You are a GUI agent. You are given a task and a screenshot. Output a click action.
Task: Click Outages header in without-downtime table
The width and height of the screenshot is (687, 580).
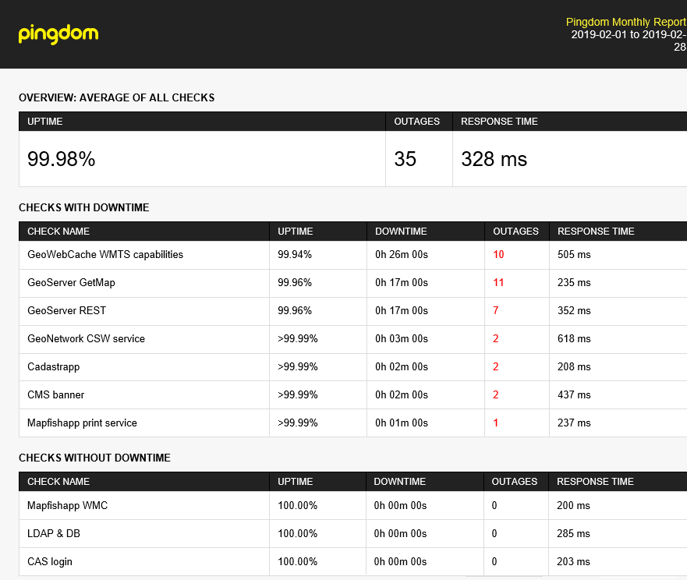click(515, 482)
